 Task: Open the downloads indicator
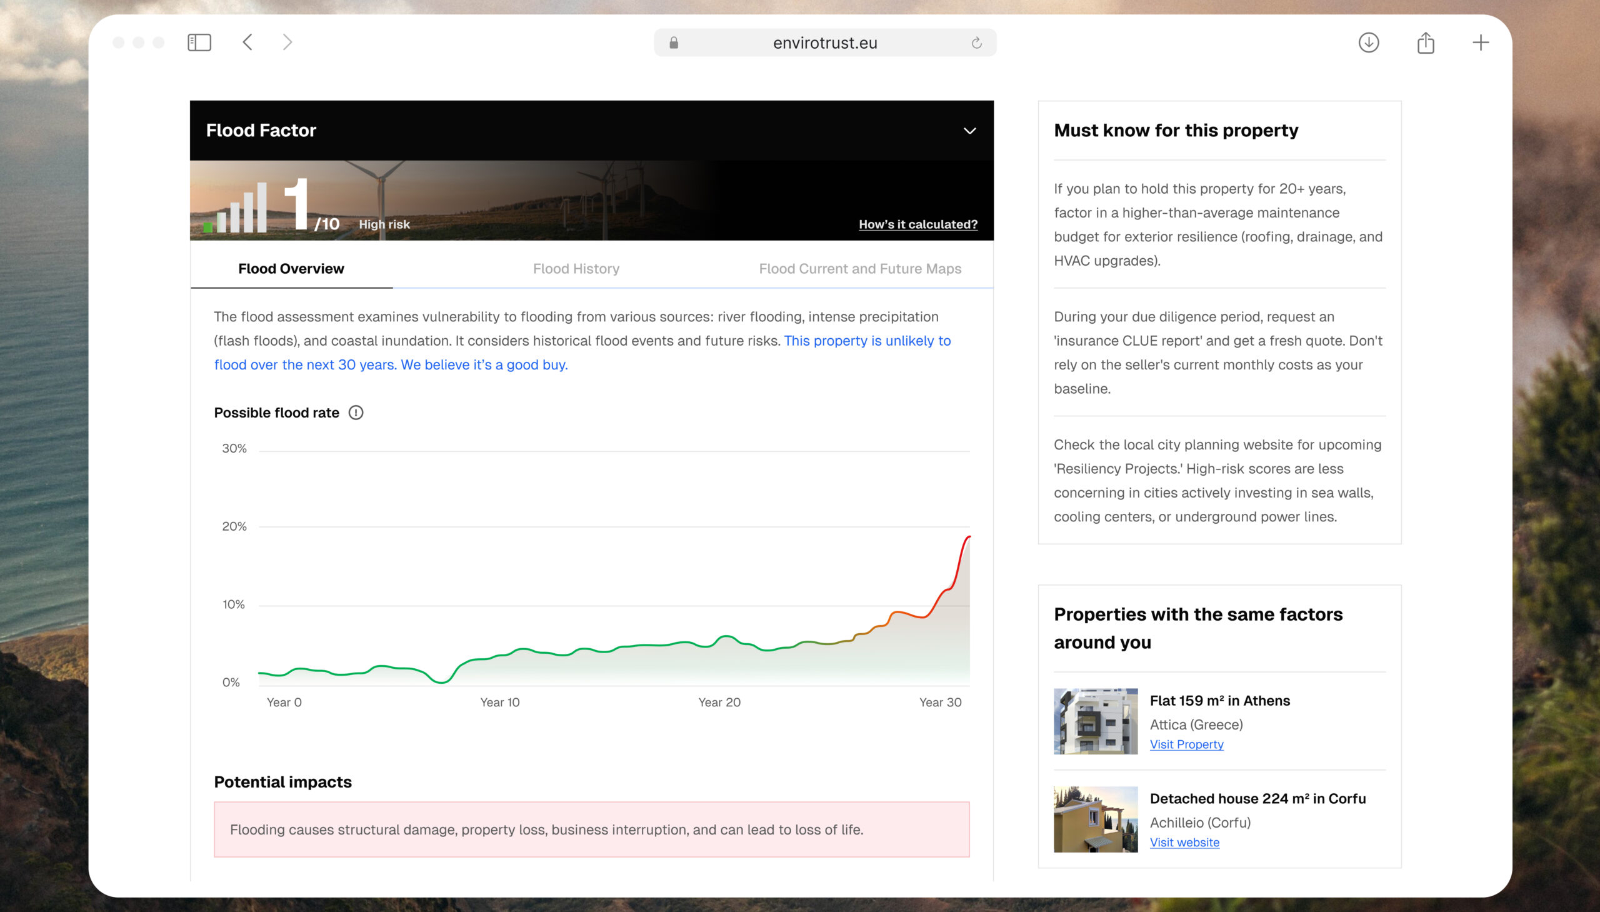(x=1368, y=42)
